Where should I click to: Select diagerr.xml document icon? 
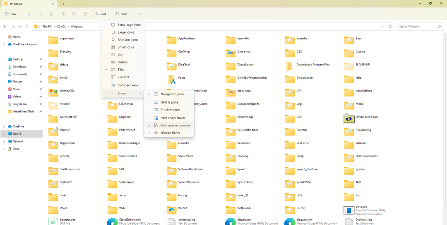231,222
